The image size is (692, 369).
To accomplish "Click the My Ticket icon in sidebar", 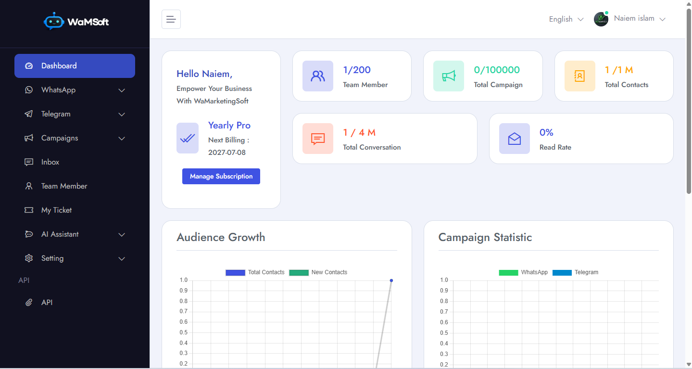I will 29,210.
